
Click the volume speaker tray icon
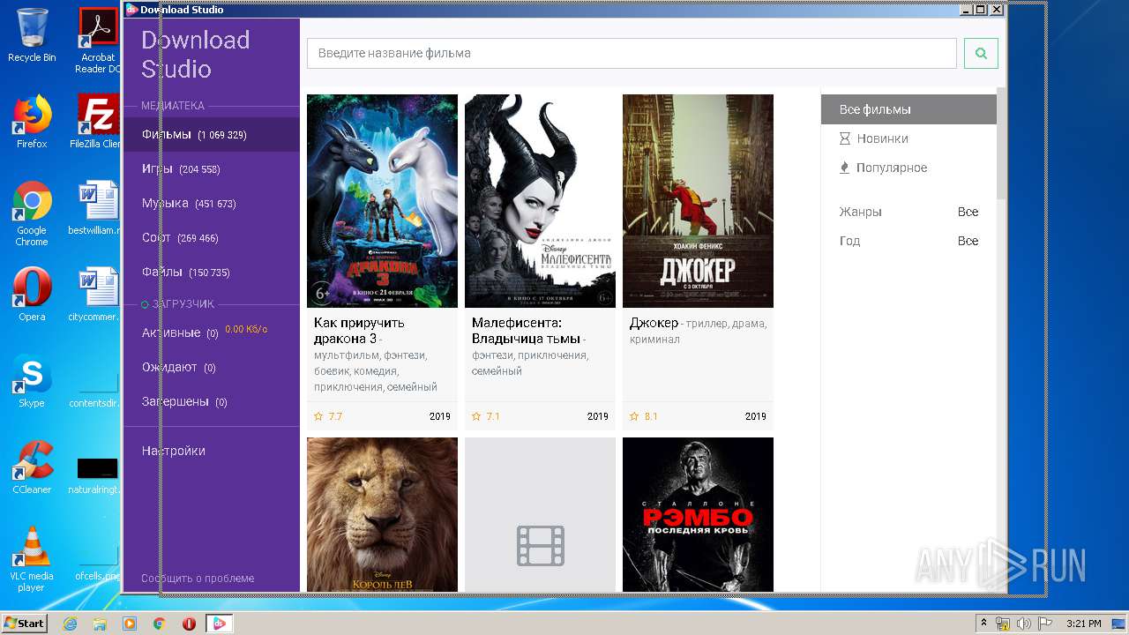pyautogui.click(x=1024, y=624)
